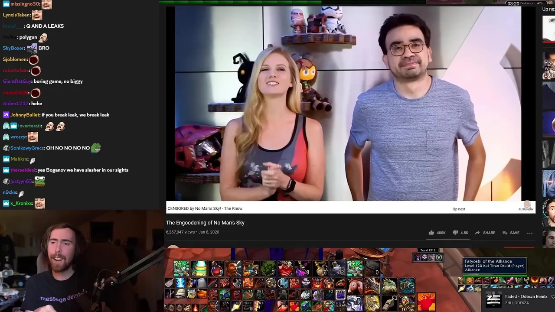Use the red potion with count 5
The height and width of the screenshot is (312, 555).
click(216, 269)
